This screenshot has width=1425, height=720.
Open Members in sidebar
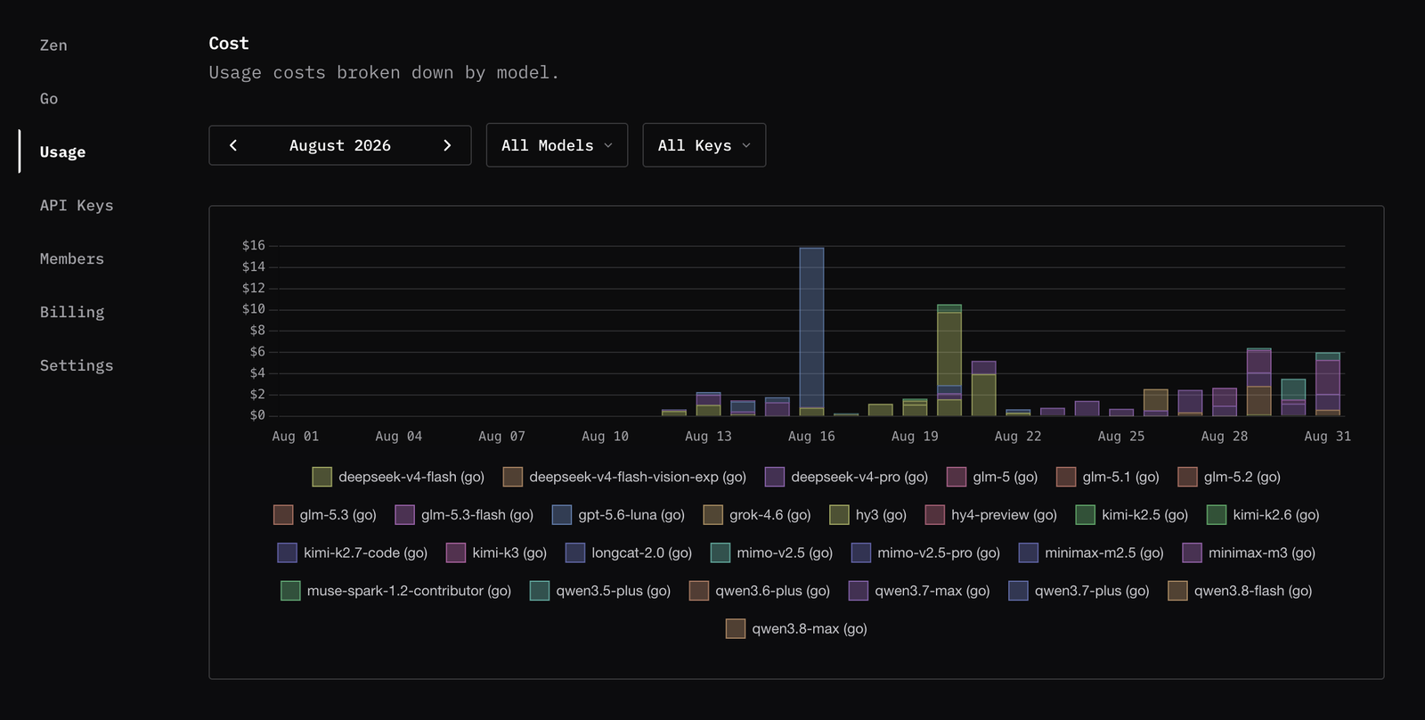click(x=72, y=259)
